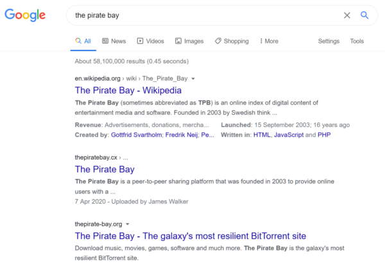Switch to the News tab
The image size is (385, 264).
[114, 41]
